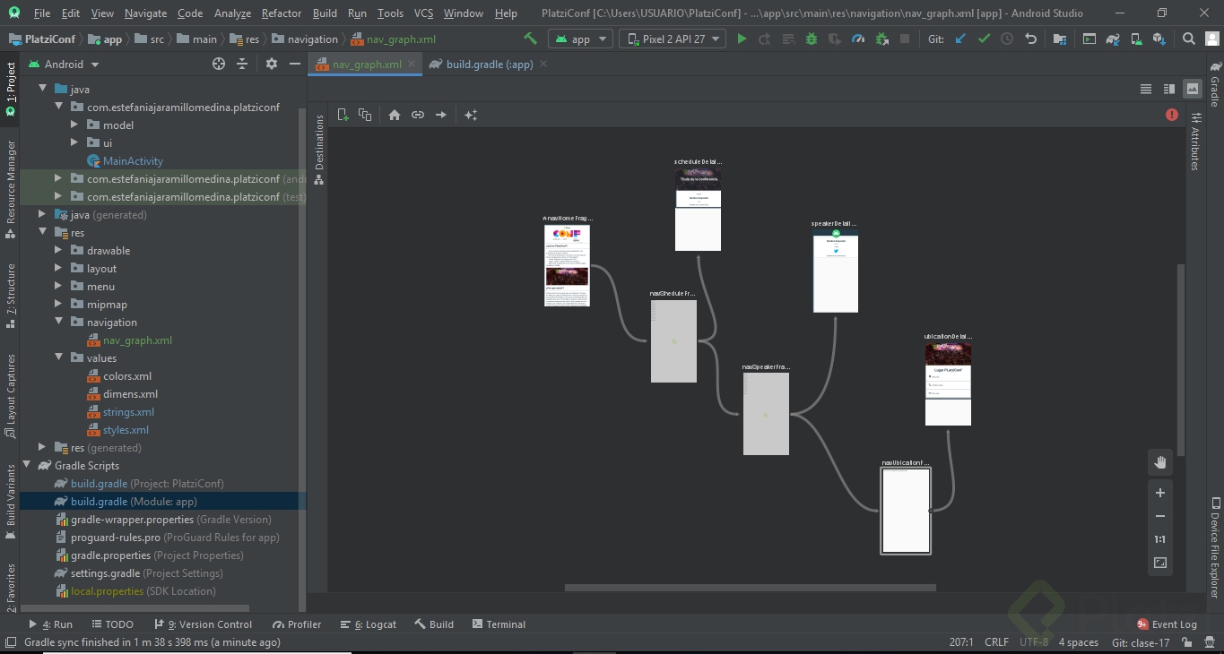Image resolution: width=1224 pixels, height=654 pixels.
Task: Click the Make Project hammer icon
Action: click(x=530, y=39)
